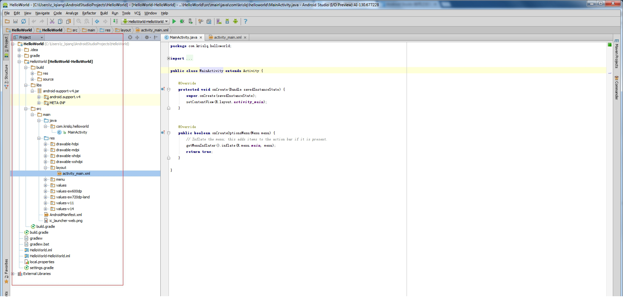This screenshot has width=623, height=308.
Task: Expand the menu resource folder
Action: 45,179
